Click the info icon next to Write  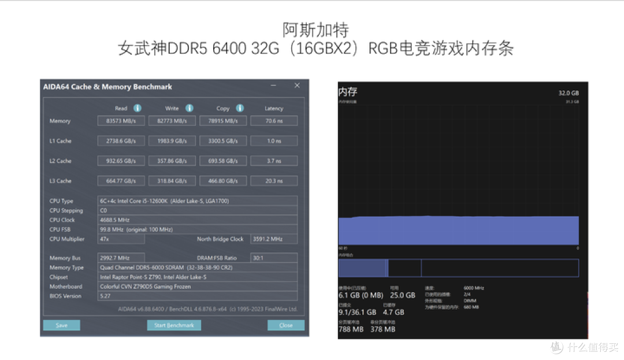pos(190,108)
